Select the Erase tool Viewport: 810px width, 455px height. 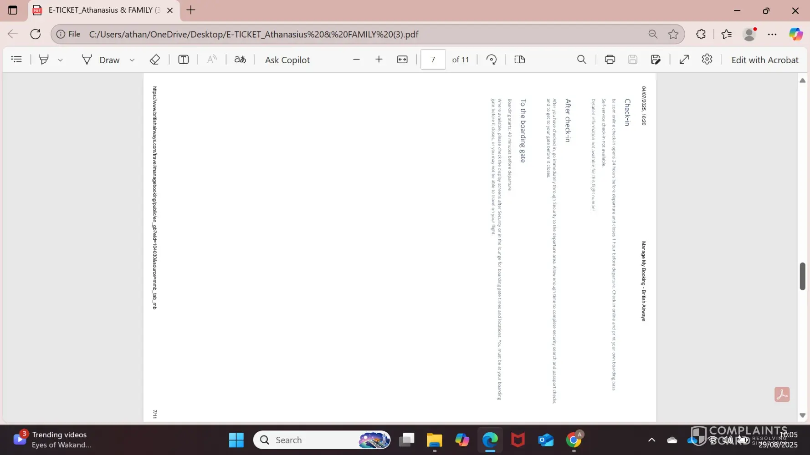(155, 60)
